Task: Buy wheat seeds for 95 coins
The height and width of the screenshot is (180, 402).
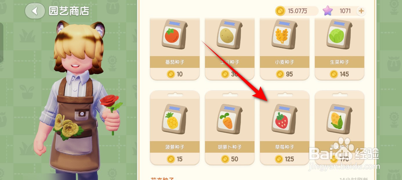Action: coord(285,74)
